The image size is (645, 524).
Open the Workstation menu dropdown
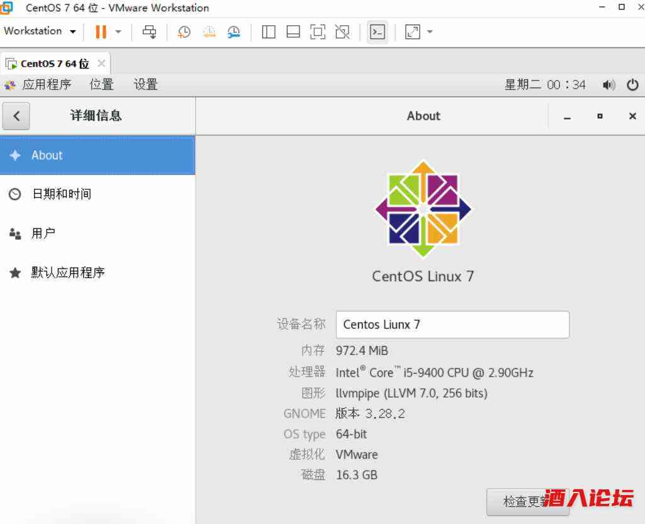(40, 31)
